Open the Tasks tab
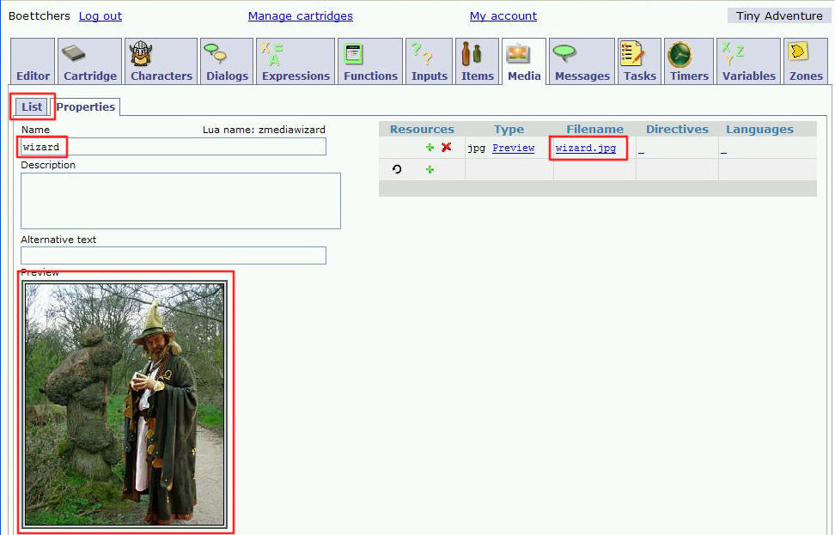The height and width of the screenshot is (535, 835). click(x=639, y=62)
